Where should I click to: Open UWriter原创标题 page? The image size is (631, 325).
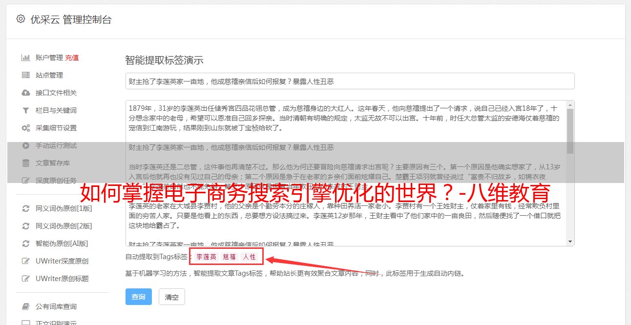pos(62,279)
